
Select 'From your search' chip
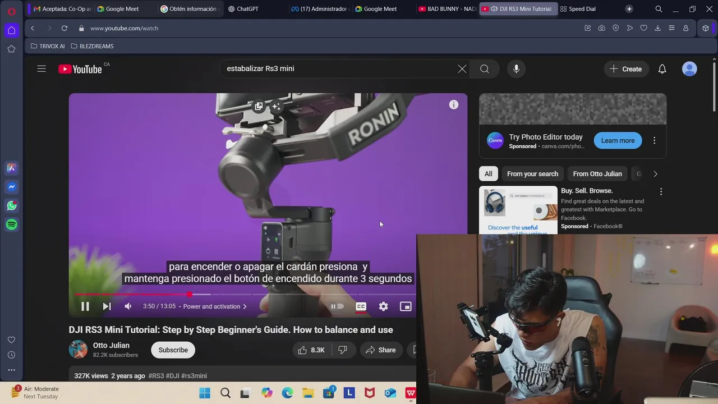click(532, 174)
